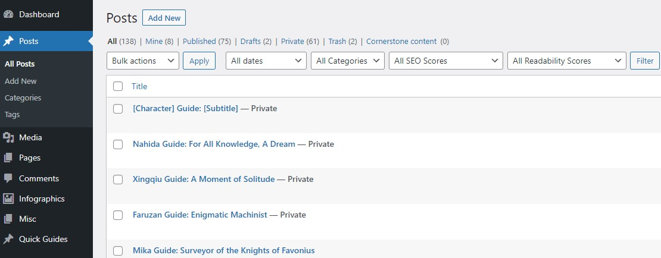Open the All SEO Scores dropdown
Screen dimensions: 661x258
click(445, 61)
